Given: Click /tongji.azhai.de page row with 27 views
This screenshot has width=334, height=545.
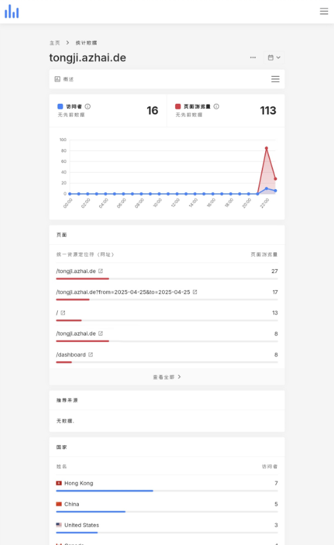Looking at the screenshot, I should [x=167, y=274].
